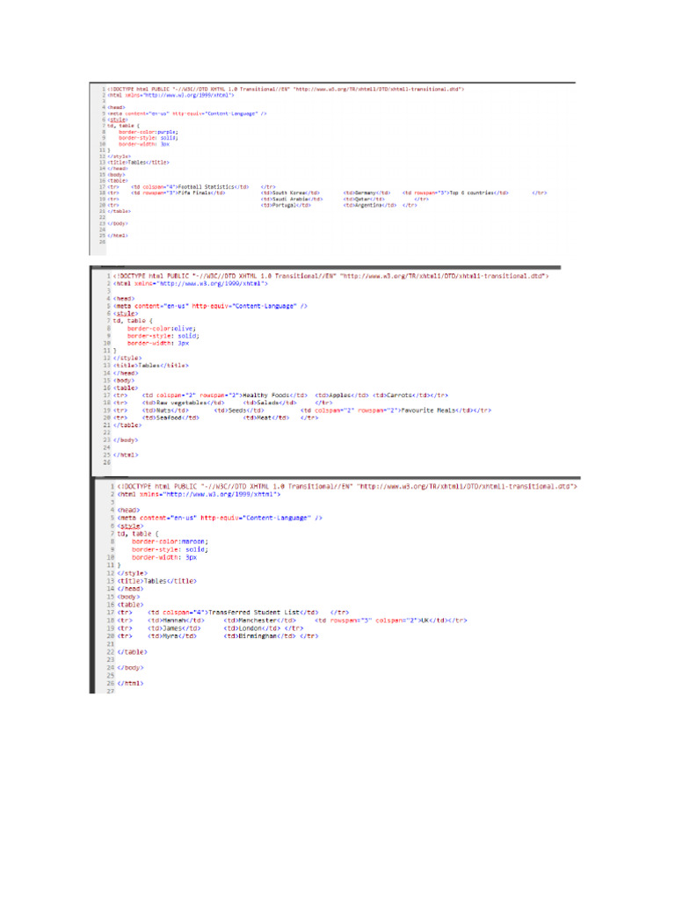Click 'Football Statistics' in the first code block

click(x=207, y=187)
